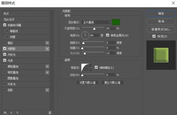Click the 新建样式(W)... button
177x115 pixels.
[x=161, y=29]
